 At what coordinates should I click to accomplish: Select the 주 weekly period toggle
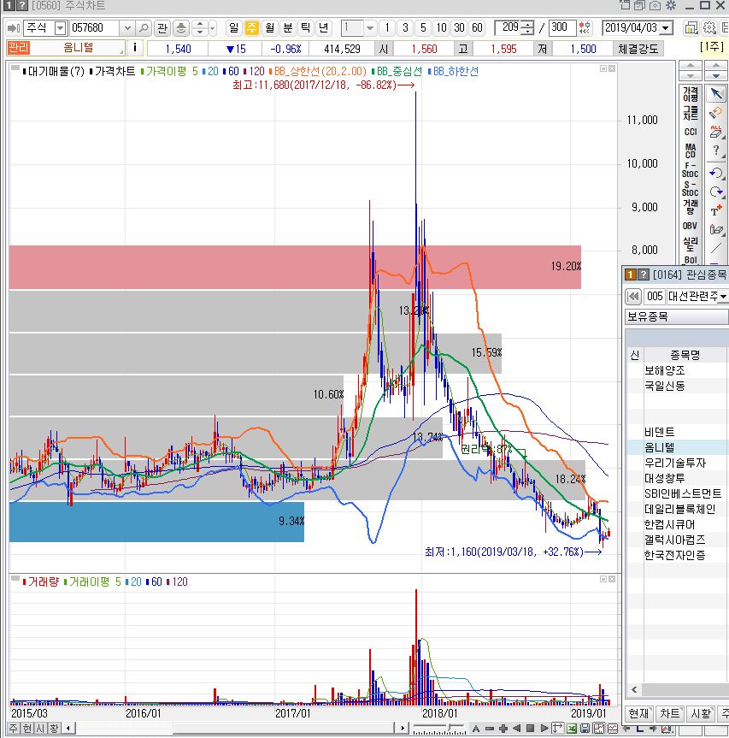252,27
